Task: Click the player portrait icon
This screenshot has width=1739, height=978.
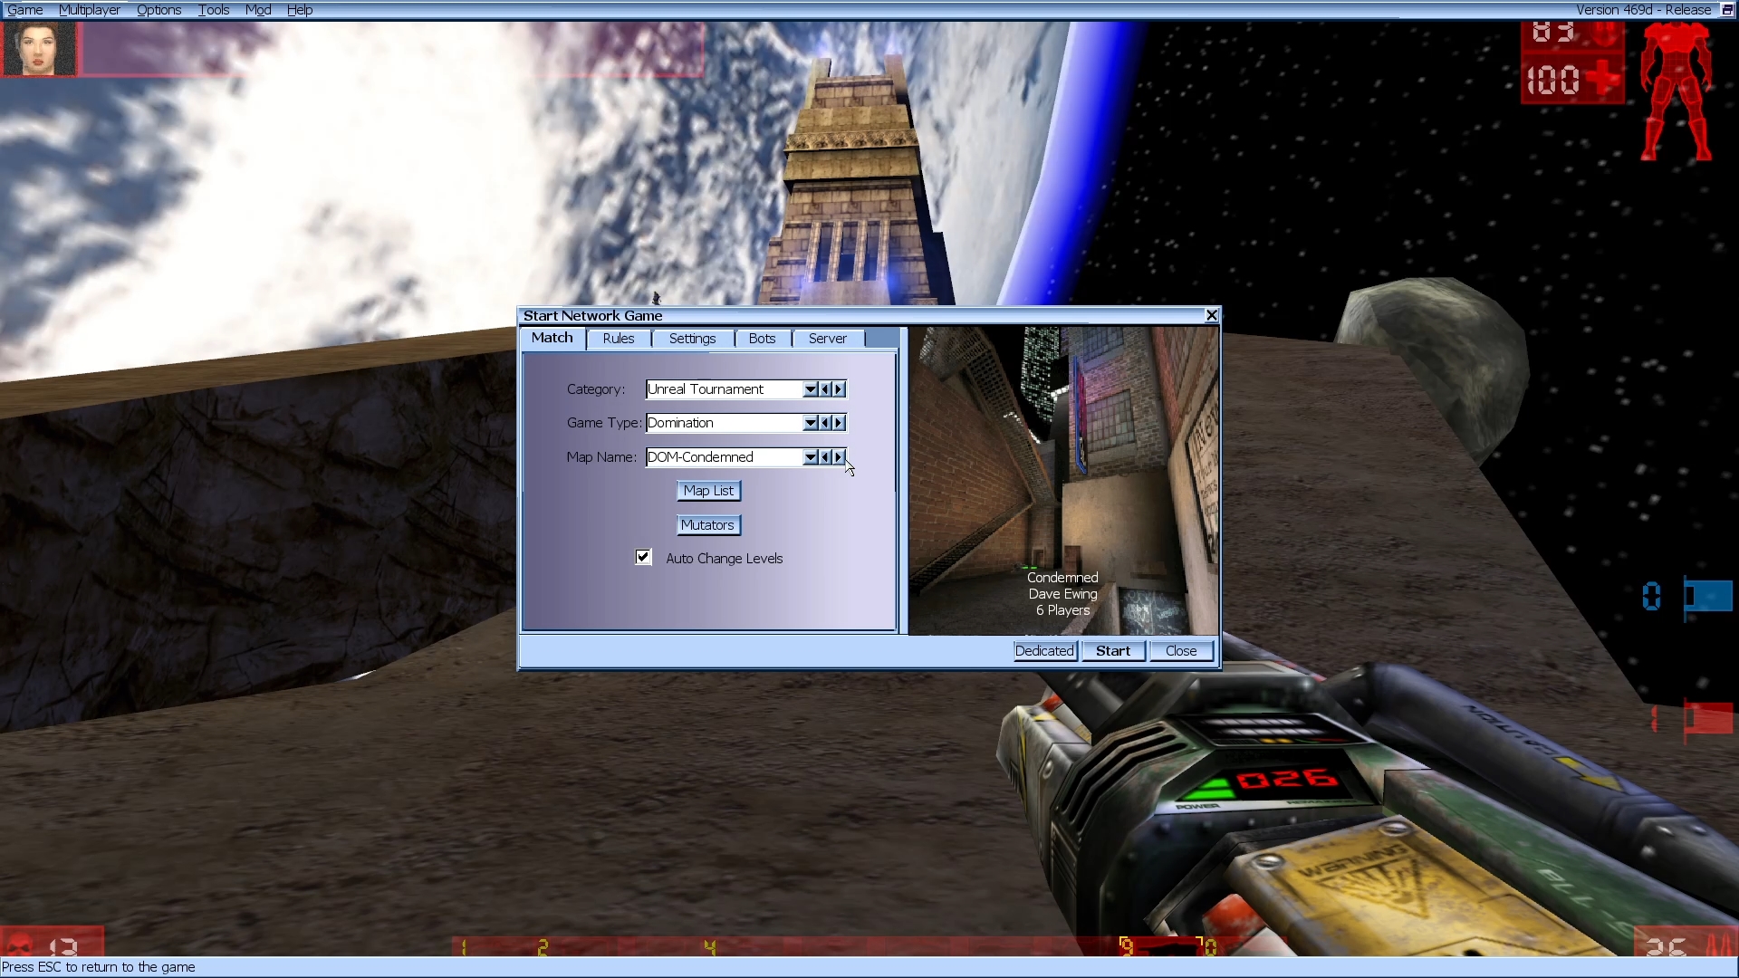Action: (x=39, y=49)
